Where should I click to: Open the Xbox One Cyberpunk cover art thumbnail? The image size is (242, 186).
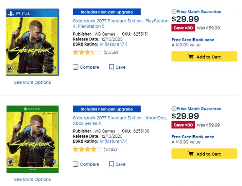tap(32, 139)
